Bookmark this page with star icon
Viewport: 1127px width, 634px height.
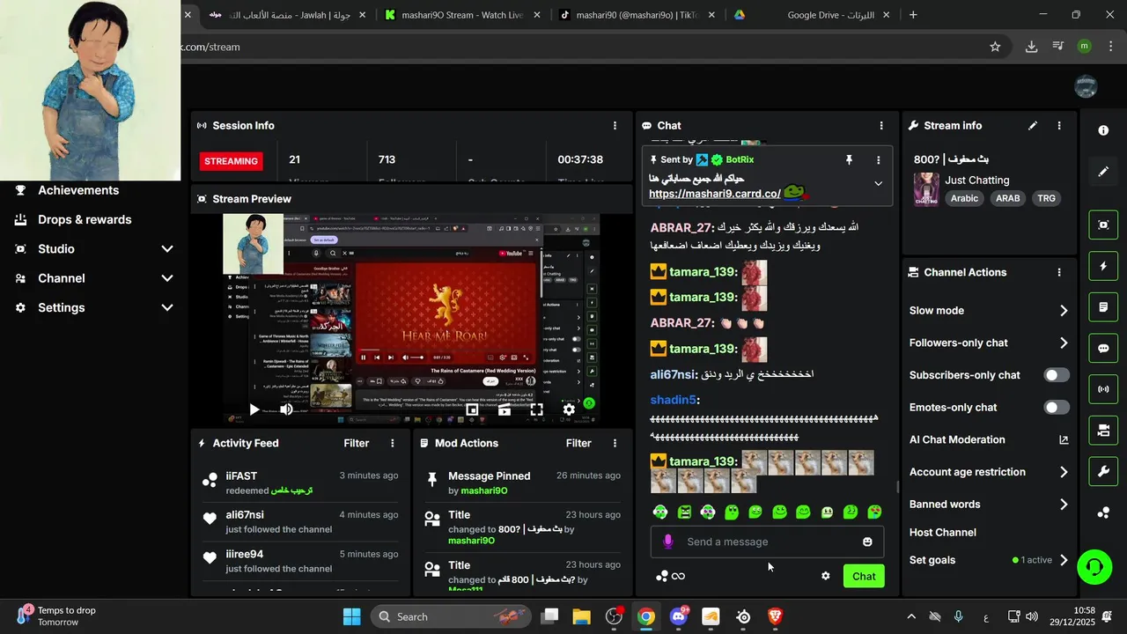click(x=995, y=47)
